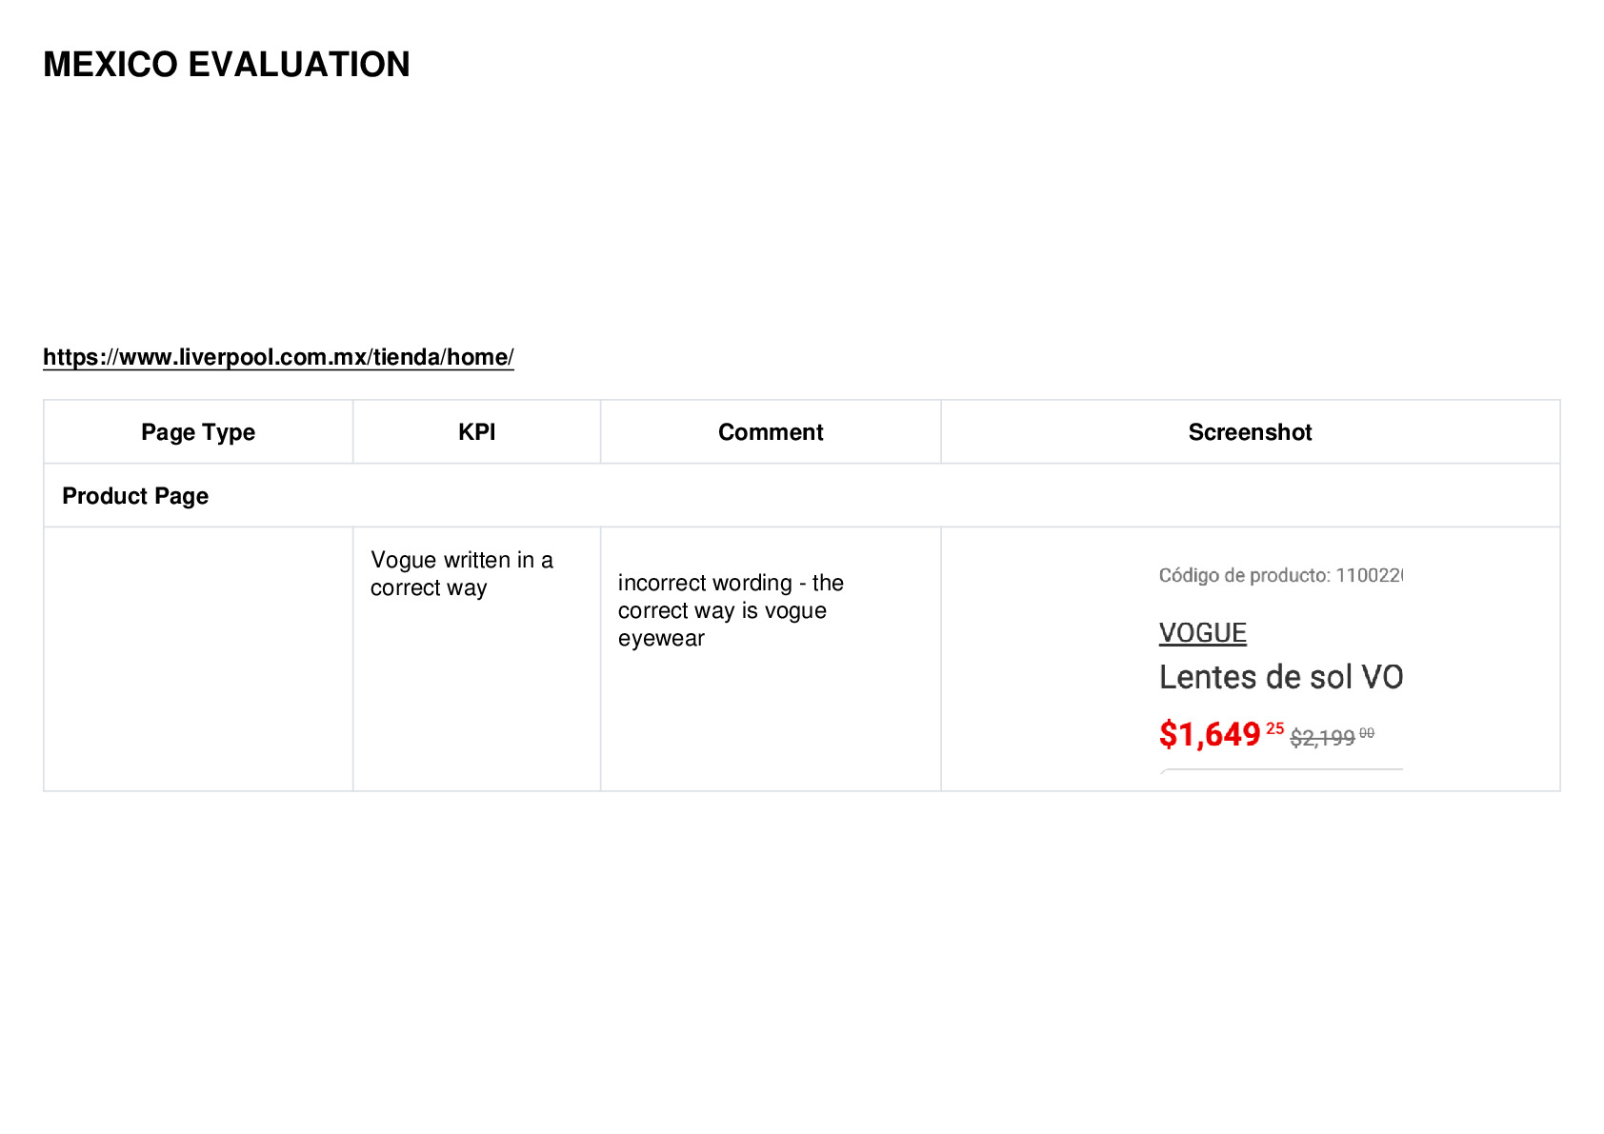The width and height of the screenshot is (1604, 1134).
Task: Click the Screenshot column header
Action: coord(1250,432)
